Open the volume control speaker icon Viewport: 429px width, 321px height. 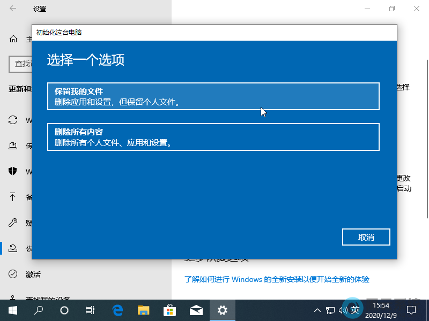(344, 310)
